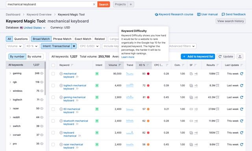
Task: Refresh the 'mechanical keyboard' row data
Action: click(241, 74)
